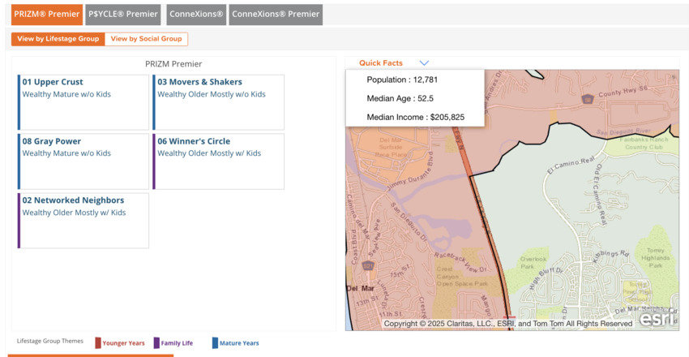Screen dimensions: 689x357
Task: Click Torrey Highlands Park on map
Action: coord(655,258)
